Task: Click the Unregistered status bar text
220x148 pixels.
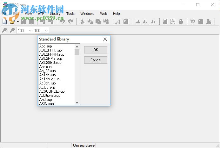Action: [84, 145]
